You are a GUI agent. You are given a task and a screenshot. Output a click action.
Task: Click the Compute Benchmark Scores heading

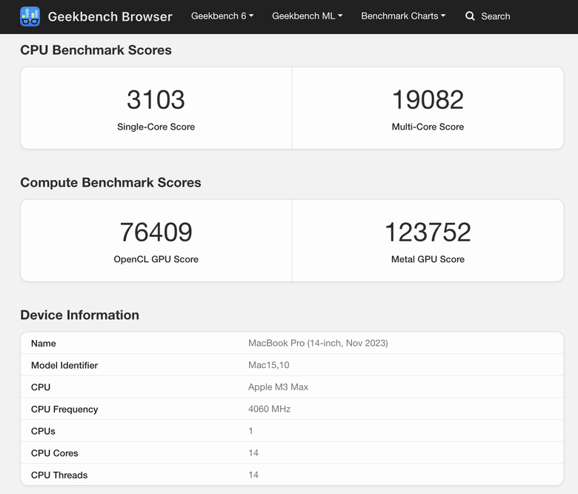coord(110,183)
